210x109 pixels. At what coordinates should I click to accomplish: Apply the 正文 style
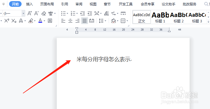(x=142, y=17)
